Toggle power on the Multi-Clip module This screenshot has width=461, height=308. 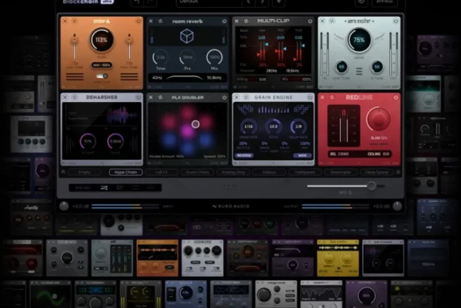tap(310, 21)
